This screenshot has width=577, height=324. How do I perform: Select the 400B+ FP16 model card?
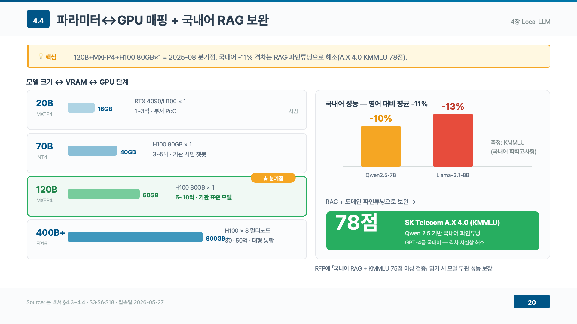tap(167, 239)
